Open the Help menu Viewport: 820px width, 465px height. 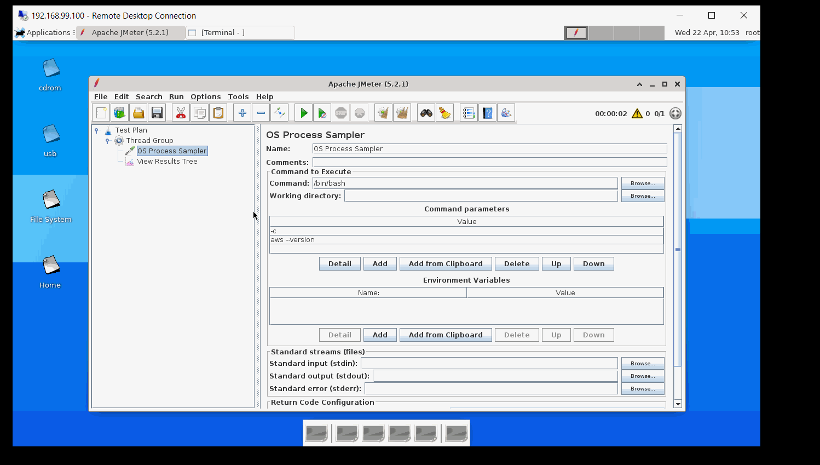click(264, 96)
